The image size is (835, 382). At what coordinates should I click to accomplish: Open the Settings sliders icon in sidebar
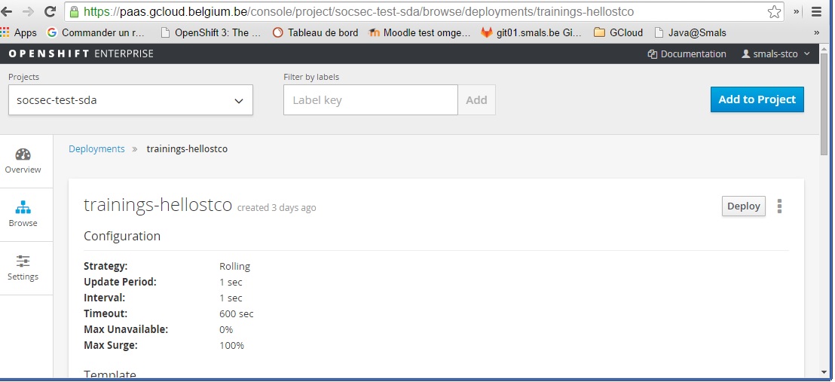click(23, 261)
